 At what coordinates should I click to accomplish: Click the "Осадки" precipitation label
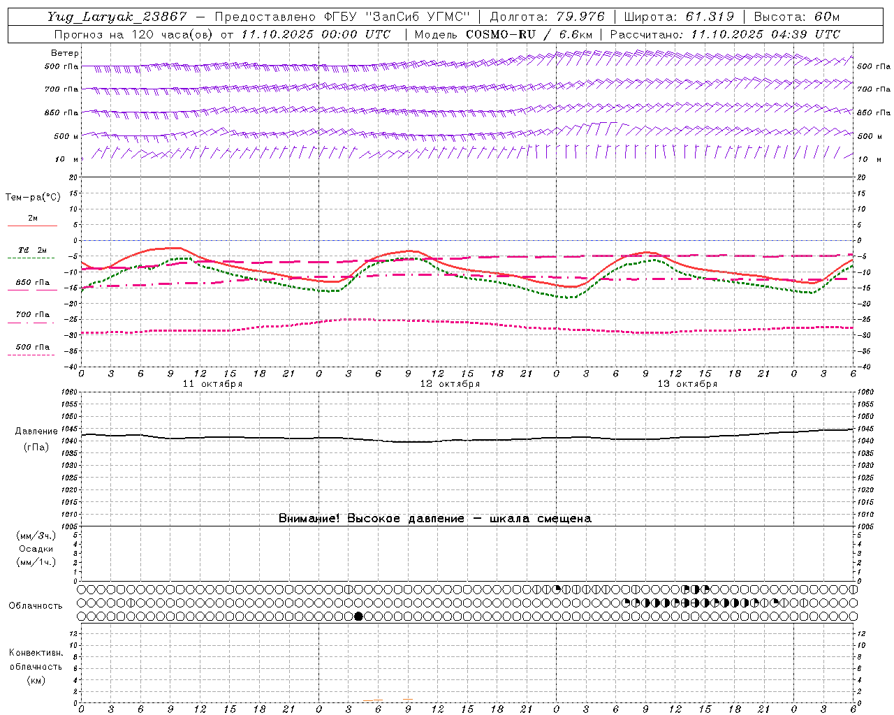[x=36, y=549]
